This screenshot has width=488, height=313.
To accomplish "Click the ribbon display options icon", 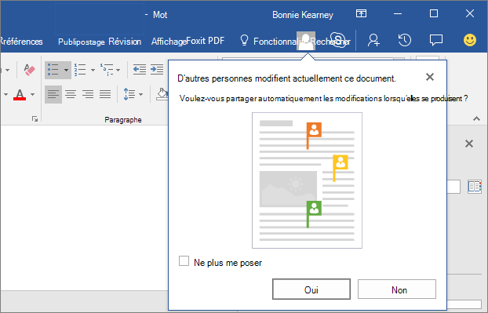I will point(361,13).
